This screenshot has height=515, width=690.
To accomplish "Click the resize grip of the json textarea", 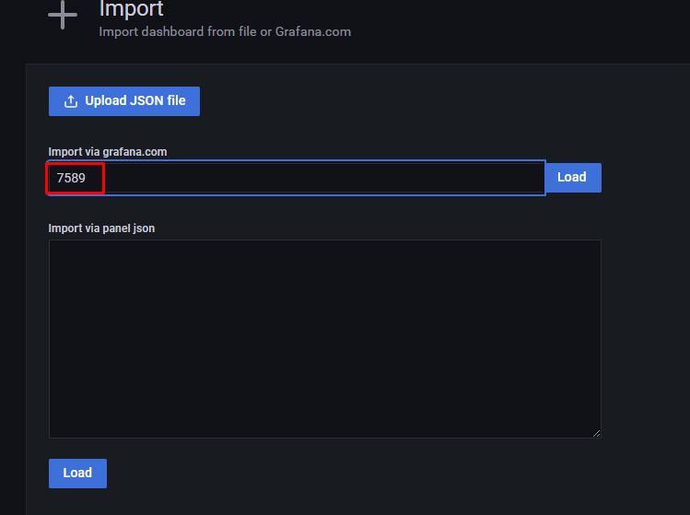I will click(x=596, y=434).
